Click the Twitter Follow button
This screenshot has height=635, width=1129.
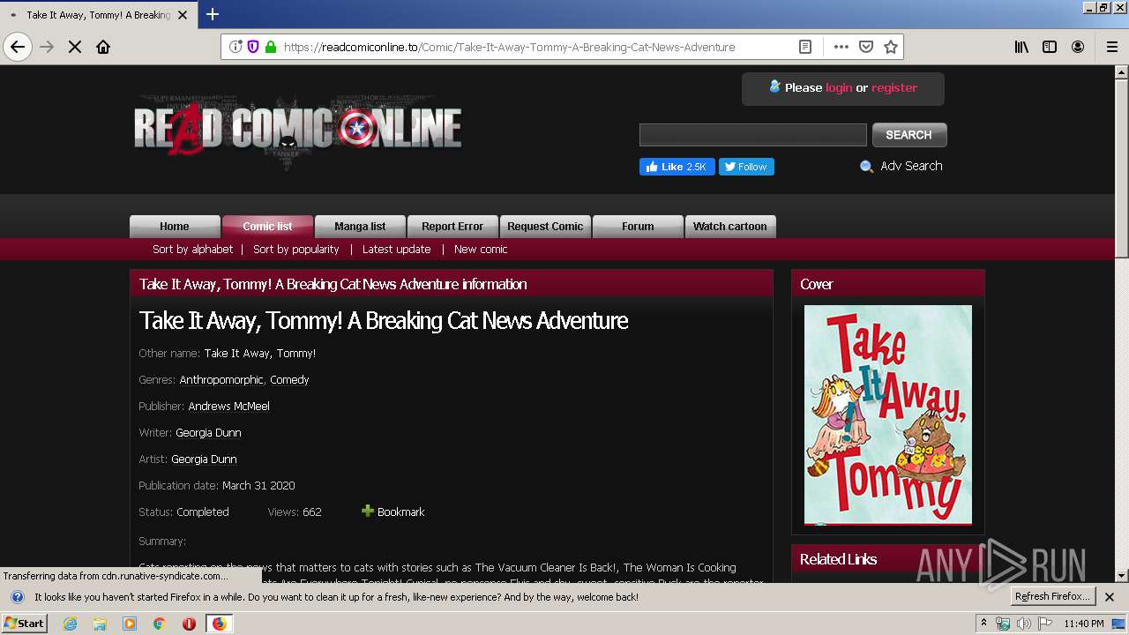point(746,167)
